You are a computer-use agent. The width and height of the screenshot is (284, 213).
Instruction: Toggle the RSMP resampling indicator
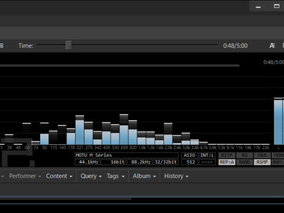[262, 162]
